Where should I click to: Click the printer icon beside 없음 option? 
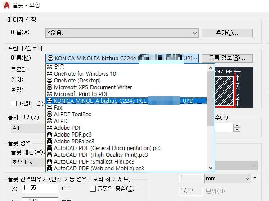49,67
